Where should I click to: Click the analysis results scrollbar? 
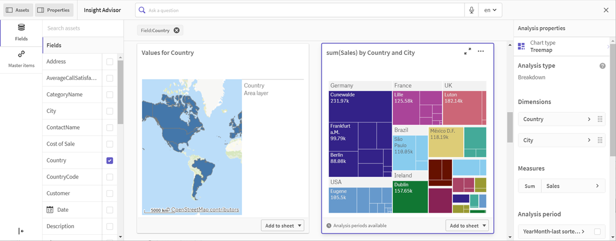point(510,127)
